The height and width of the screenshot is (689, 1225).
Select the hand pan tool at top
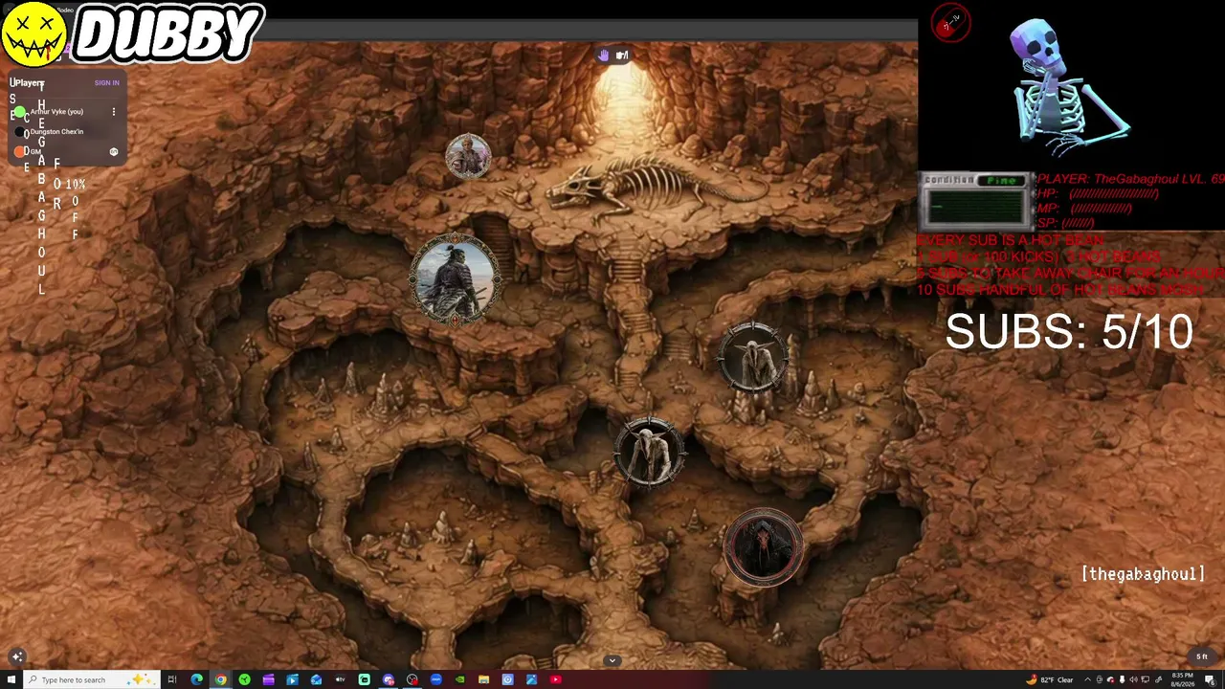click(604, 56)
